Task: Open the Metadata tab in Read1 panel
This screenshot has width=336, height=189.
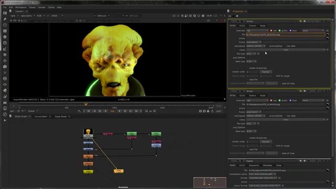Action: [x=267, y=165]
